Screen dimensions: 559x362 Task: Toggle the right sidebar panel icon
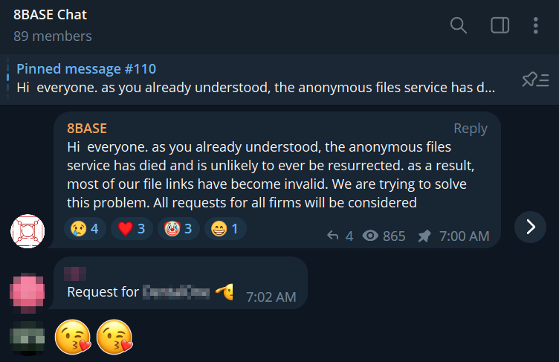pyautogui.click(x=500, y=25)
